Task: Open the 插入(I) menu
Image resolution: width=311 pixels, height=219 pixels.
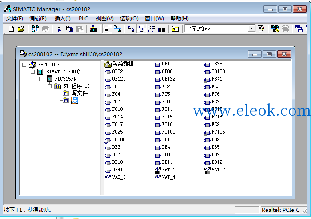Action: click(x=62, y=19)
